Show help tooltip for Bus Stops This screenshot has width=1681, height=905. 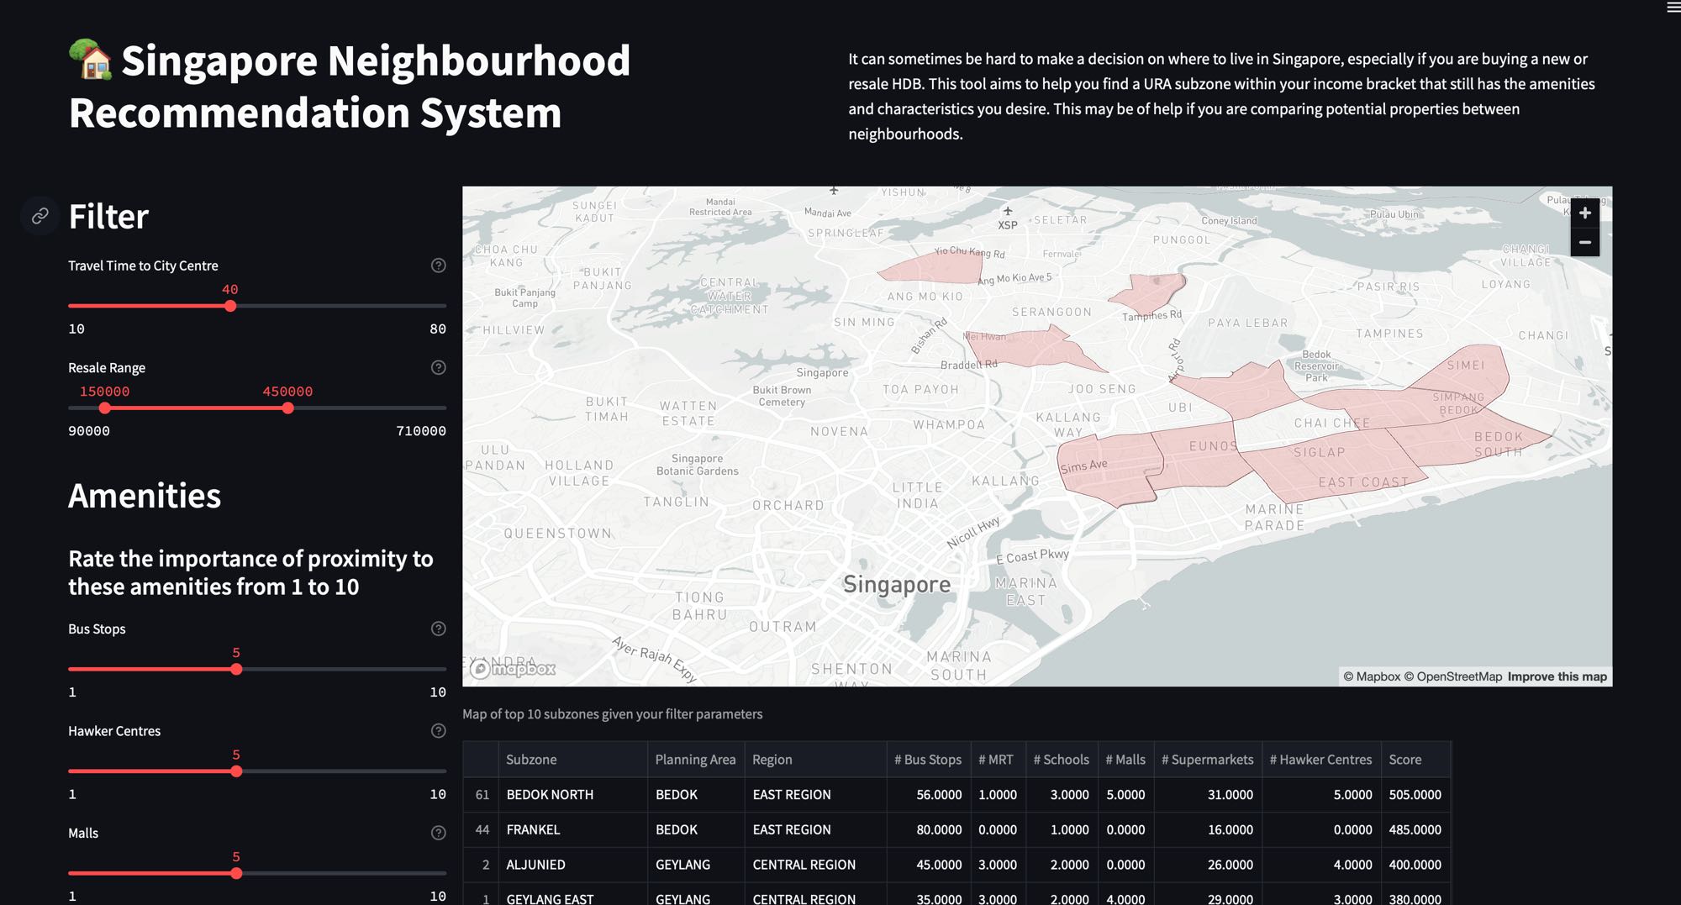(x=438, y=629)
